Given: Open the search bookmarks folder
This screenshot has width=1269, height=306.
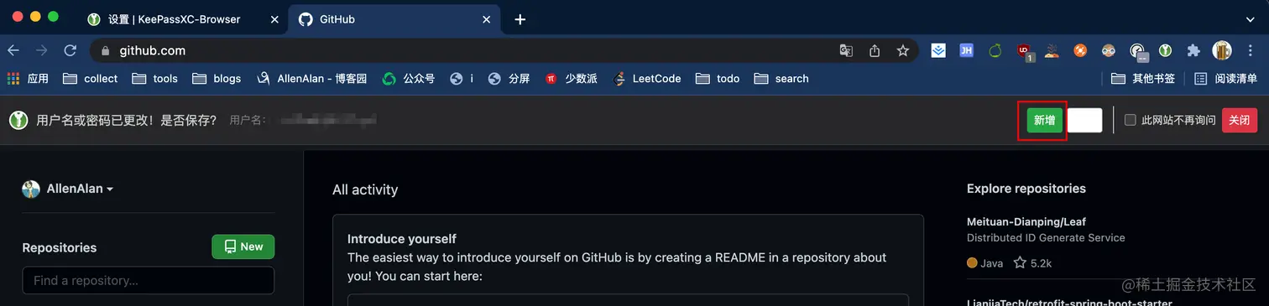Looking at the screenshot, I should click(781, 78).
